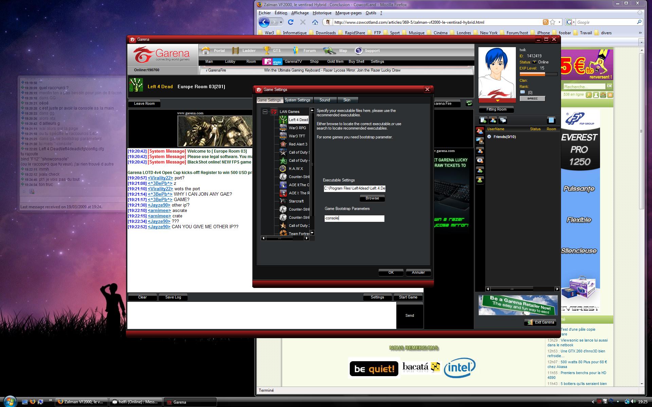This screenshot has width=652, height=407.
Task: Open the Map icon in Garena toolbar
Action: pyautogui.click(x=329, y=51)
